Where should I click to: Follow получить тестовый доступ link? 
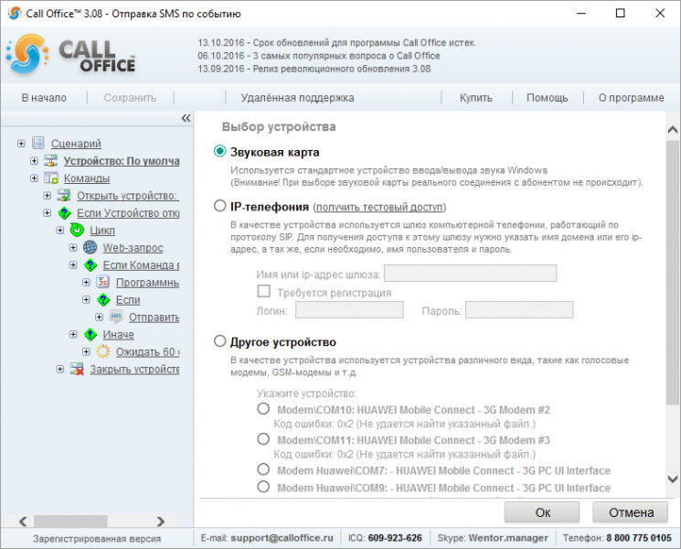point(379,208)
